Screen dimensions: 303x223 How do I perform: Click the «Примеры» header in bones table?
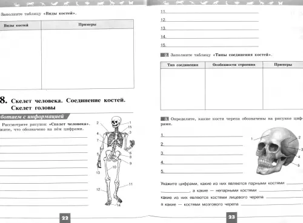(x=87, y=25)
